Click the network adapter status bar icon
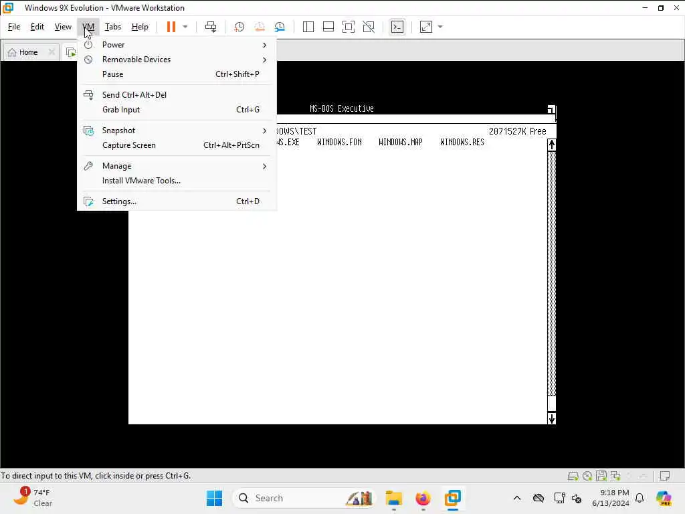Image resolution: width=685 pixels, height=514 pixels. tap(615, 476)
